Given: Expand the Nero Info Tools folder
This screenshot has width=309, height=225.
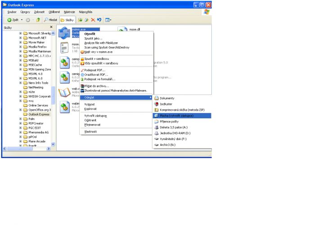Looking at the screenshot, I should pos(21,83).
